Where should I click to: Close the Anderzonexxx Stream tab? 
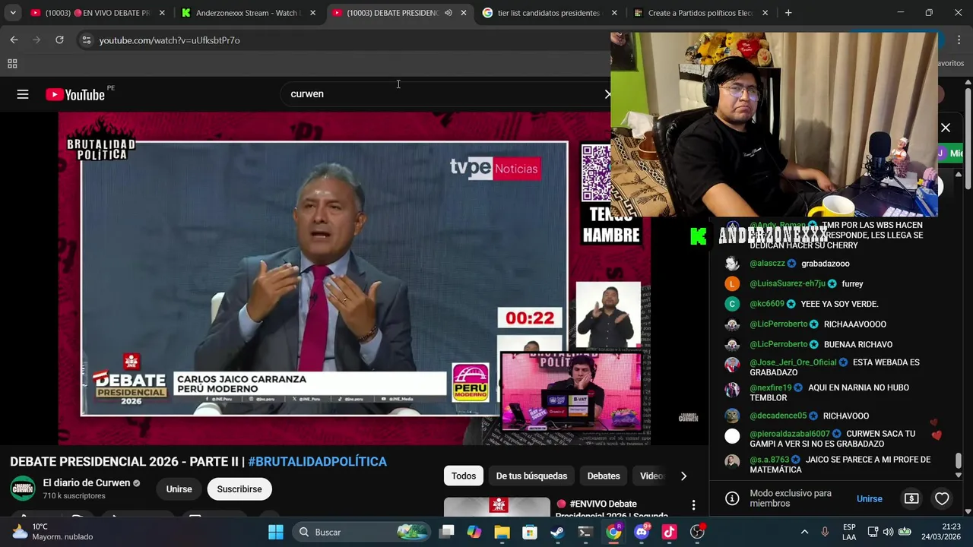coord(312,13)
